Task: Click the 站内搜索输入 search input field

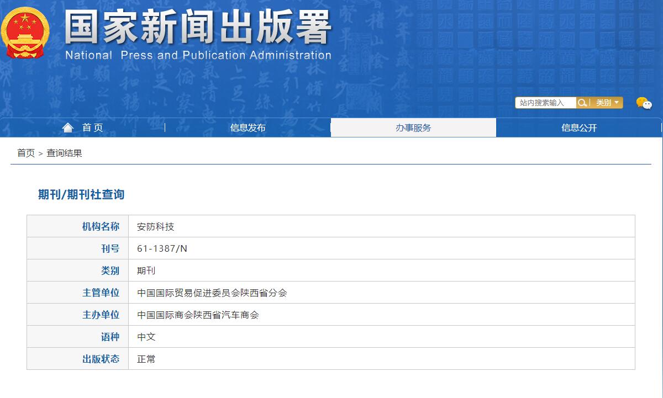Action: pos(544,103)
